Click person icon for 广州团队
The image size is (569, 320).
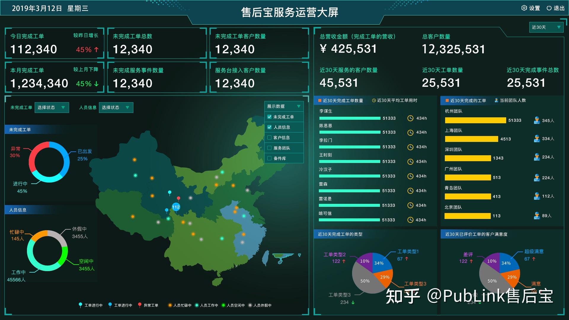[537, 177]
